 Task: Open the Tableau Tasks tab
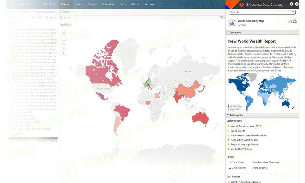click(x=123, y=4)
